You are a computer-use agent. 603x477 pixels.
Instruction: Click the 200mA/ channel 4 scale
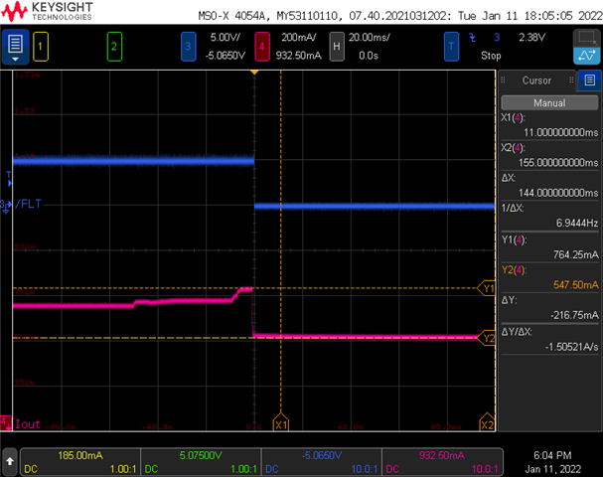click(299, 38)
